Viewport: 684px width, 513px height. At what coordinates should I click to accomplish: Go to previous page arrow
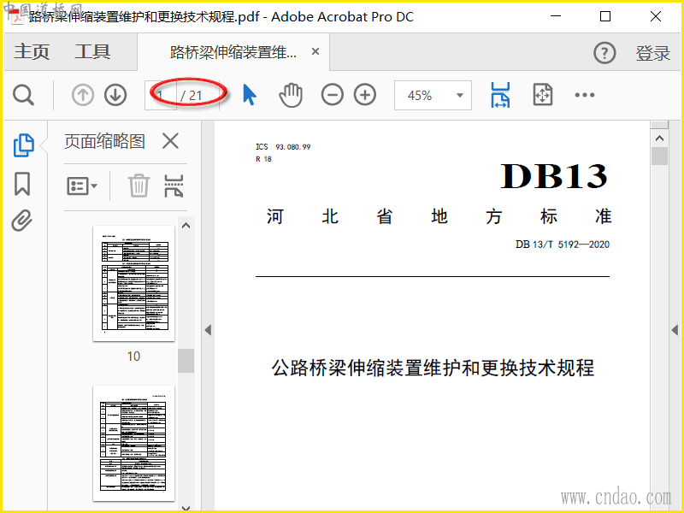click(82, 95)
